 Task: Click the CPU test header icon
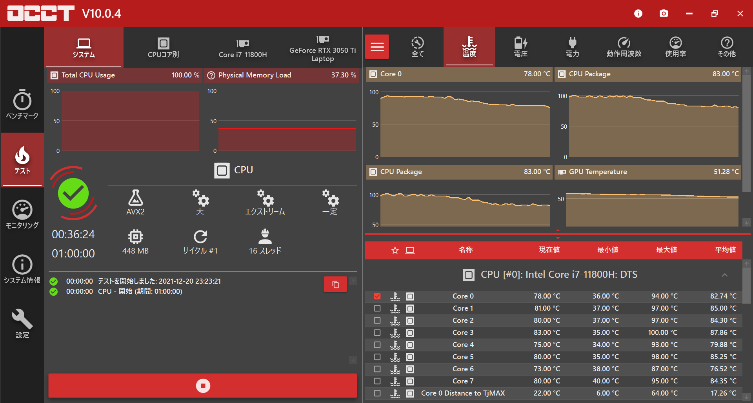[x=222, y=170]
